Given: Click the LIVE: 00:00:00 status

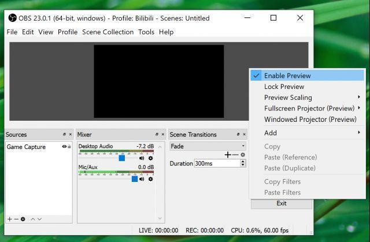Looking at the screenshot, I should tap(158, 230).
